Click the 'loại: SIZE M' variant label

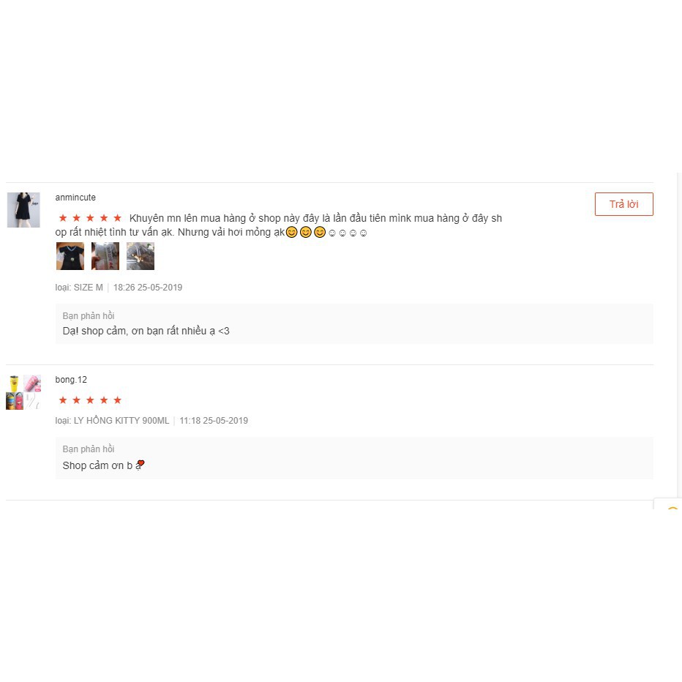(79, 288)
